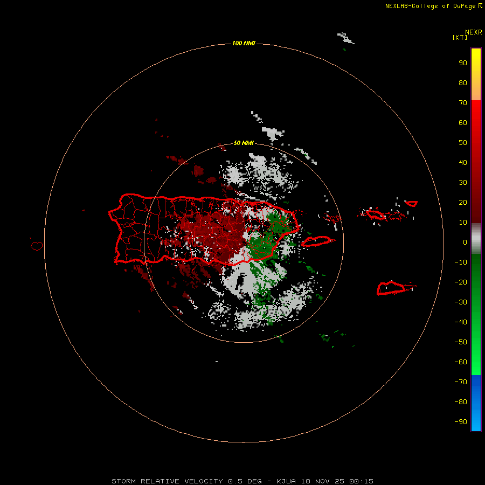Click the 30 value on the velocity scale
The width and height of the screenshot is (485, 485).
463,183
